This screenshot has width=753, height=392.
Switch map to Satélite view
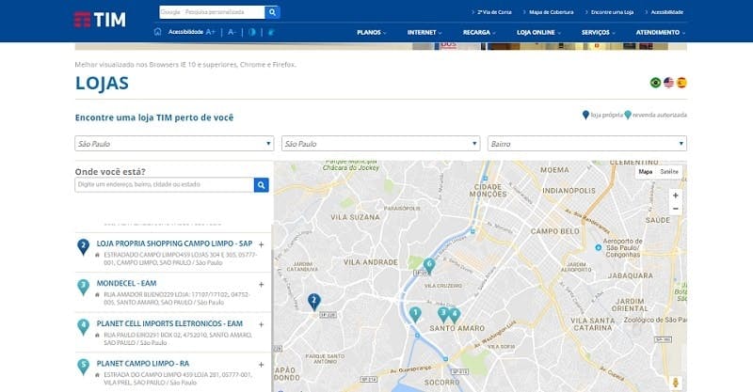click(x=669, y=172)
